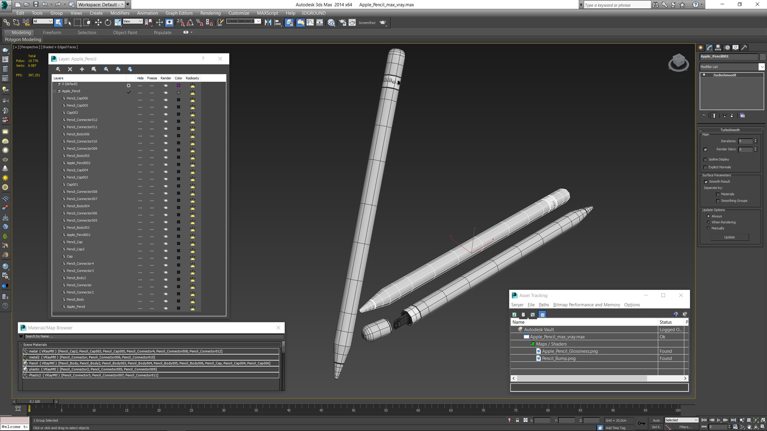Activate the Select and Link tool
Image resolution: width=767 pixels, height=431 pixels.
(6, 23)
